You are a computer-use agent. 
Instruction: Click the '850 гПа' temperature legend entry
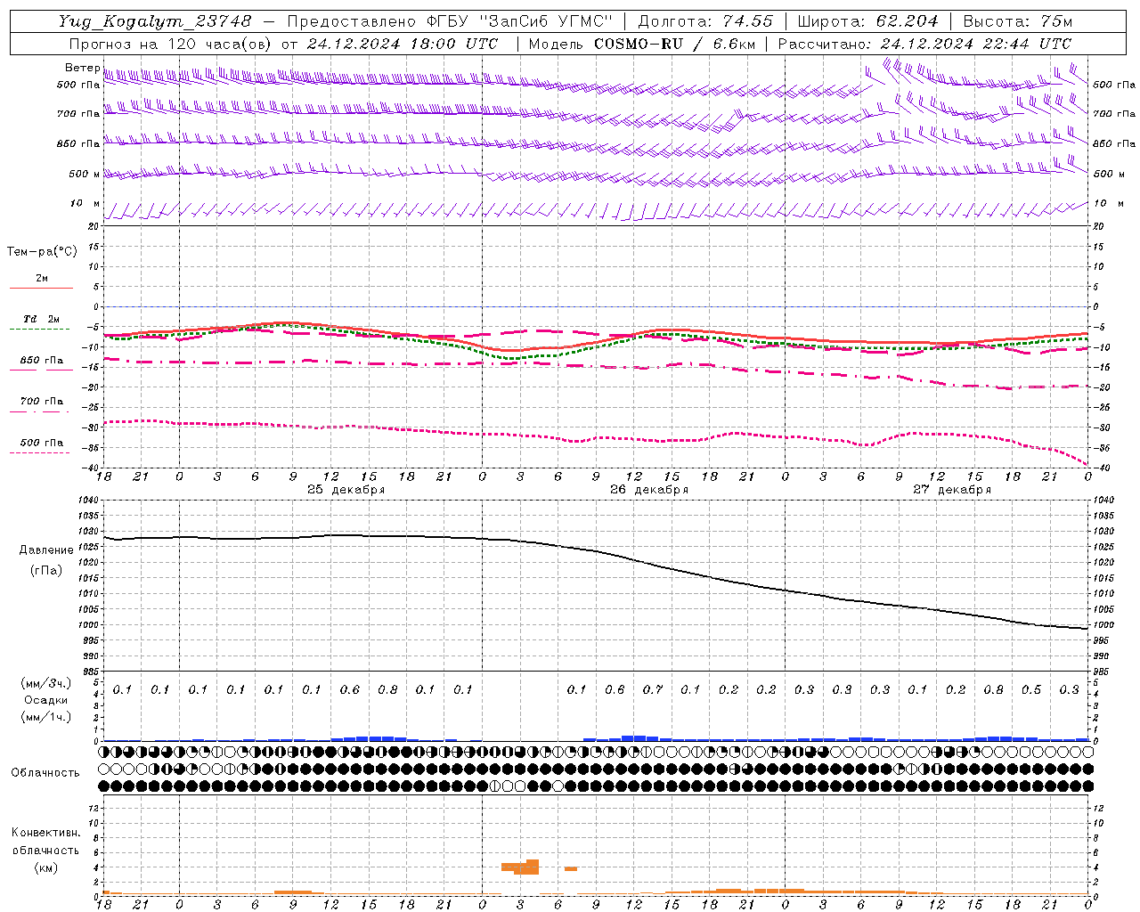coord(42,361)
